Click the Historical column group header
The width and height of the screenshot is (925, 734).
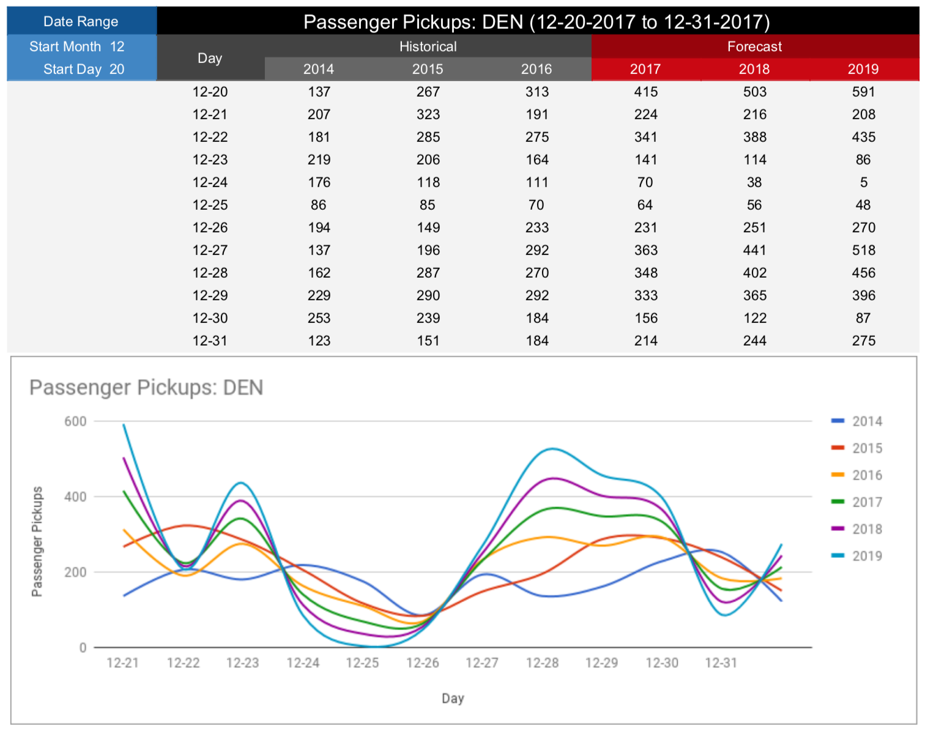click(428, 46)
